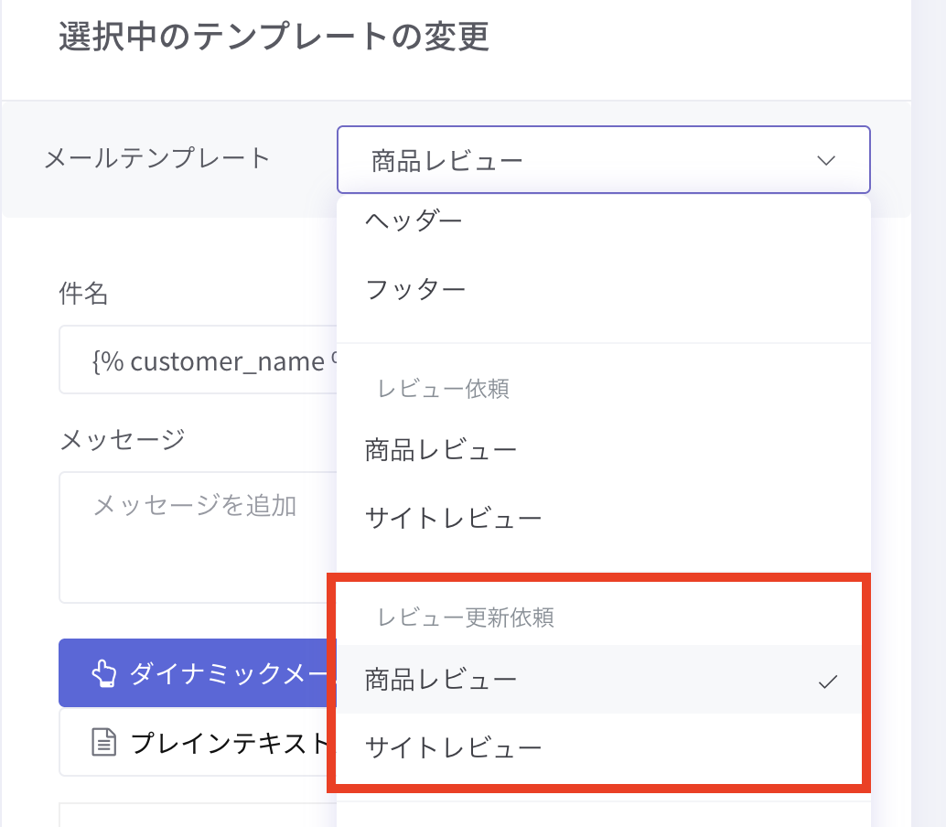946x827 pixels.
Task: Select ヘッダー from the template list
Action: point(414,220)
